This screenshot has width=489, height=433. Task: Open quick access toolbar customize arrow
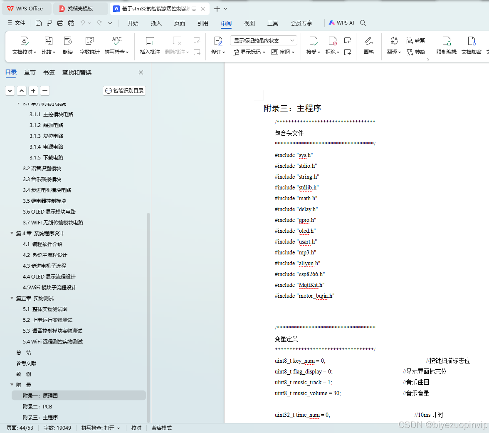(x=110, y=23)
